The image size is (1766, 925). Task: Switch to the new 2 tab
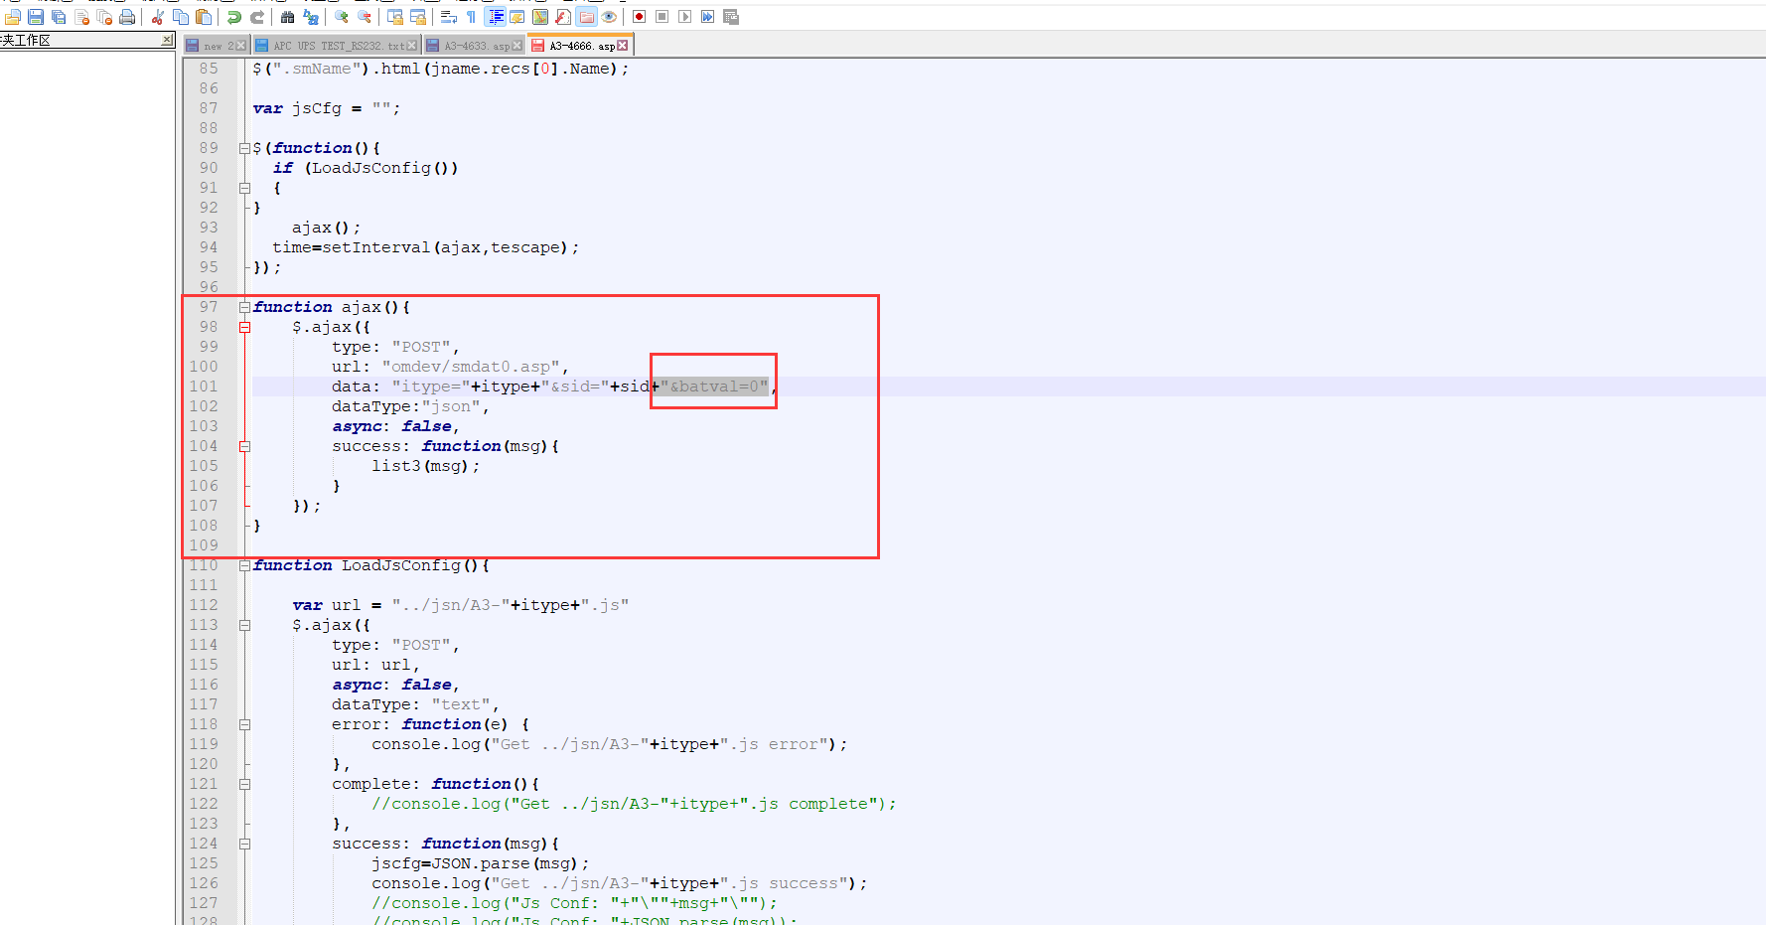tap(216, 46)
